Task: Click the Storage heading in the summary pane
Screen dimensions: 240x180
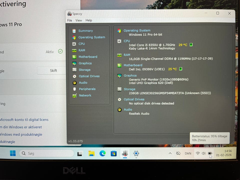Action: pos(129,89)
